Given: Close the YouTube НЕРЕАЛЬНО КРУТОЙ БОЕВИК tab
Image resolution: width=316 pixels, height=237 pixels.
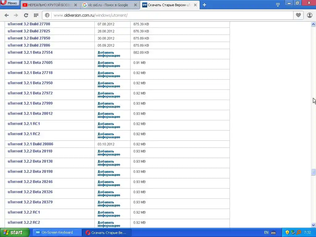Looking at the screenshot, I should point(76,5).
